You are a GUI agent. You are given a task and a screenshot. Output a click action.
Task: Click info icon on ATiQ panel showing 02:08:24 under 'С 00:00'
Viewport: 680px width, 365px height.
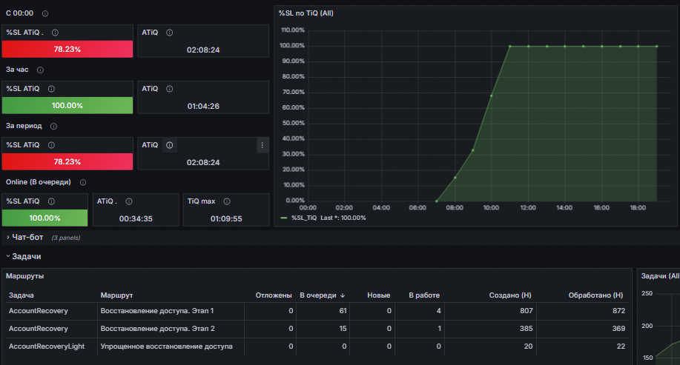tap(170, 33)
